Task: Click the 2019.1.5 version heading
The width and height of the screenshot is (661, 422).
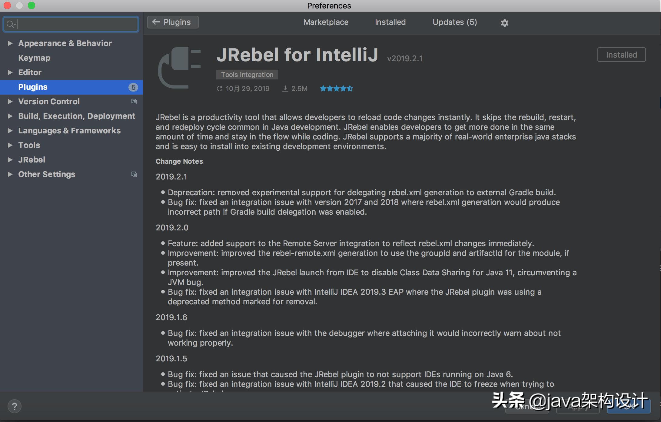Action: [171, 359]
